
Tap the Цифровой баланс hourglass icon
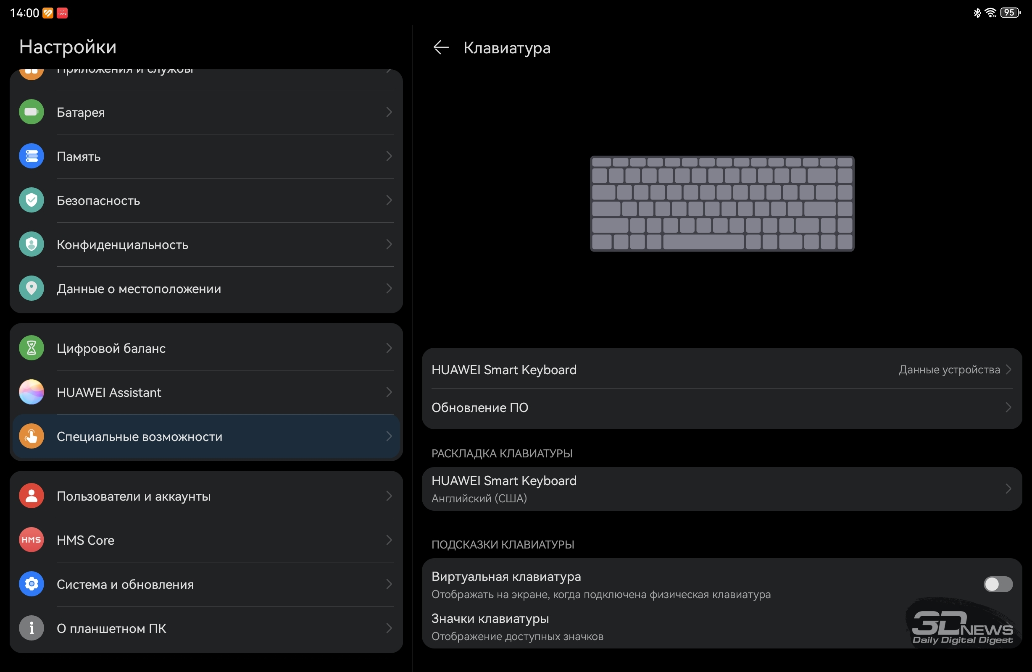point(31,348)
